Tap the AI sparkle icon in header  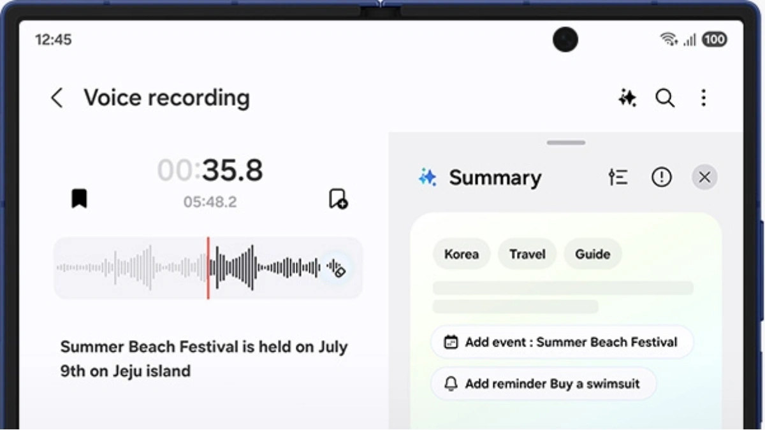[x=627, y=98]
